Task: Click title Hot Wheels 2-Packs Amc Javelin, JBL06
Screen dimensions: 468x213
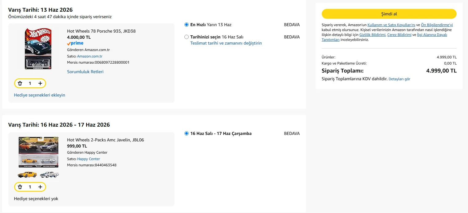Action: coord(105,140)
